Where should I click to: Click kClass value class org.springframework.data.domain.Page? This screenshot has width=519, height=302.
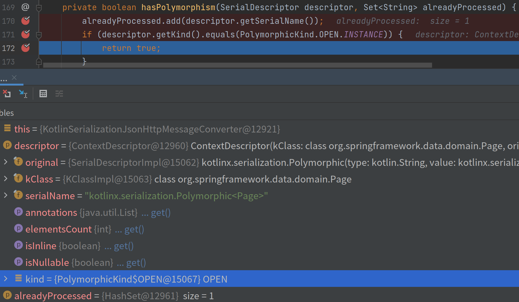[x=253, y=179]
